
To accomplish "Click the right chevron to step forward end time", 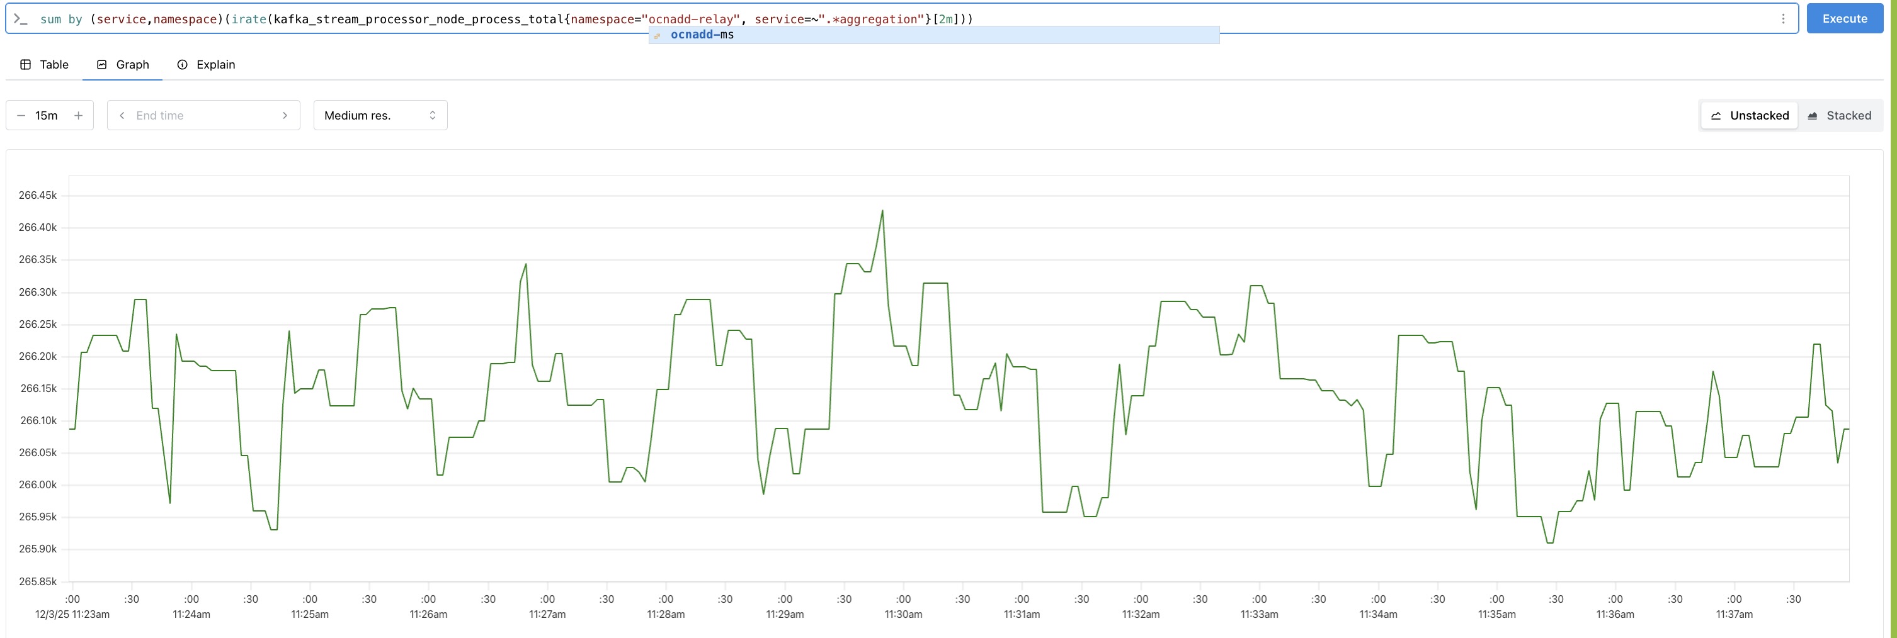I will (x=285, y=115).
